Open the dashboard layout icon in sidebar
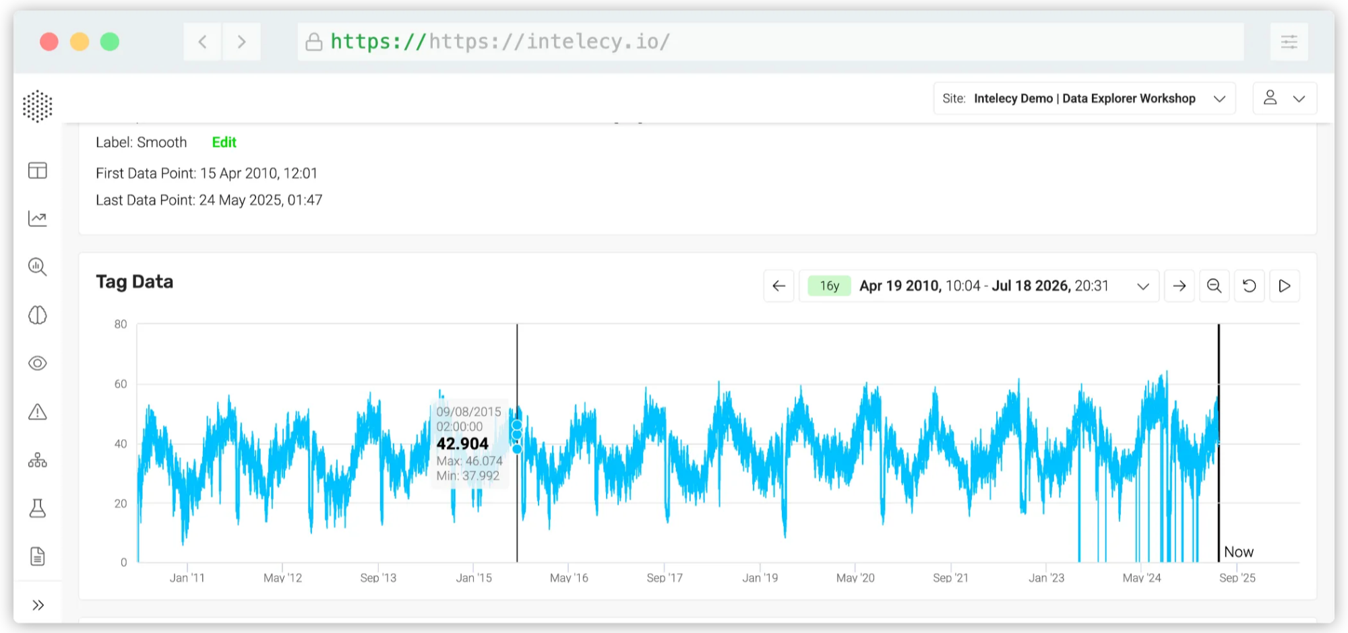The height and width of the screenshot is (633, 1348). point(38,170)
